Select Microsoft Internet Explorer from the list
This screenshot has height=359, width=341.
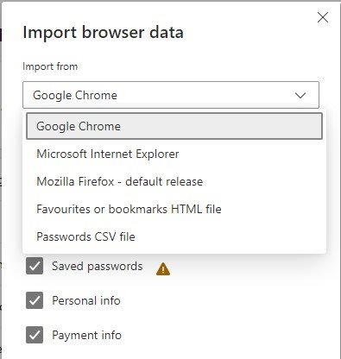point(174,154)
